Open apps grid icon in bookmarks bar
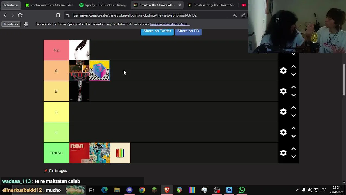The width and height of the screenshot is (346, 195). click(x=26, y=24)
